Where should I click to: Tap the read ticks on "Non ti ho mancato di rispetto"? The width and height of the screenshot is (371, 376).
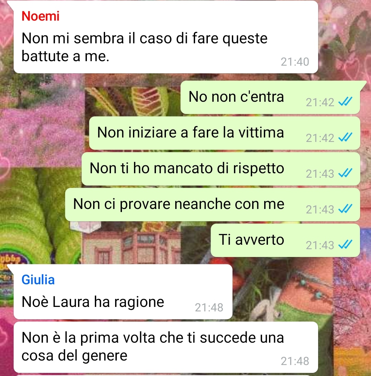point(345,173)
